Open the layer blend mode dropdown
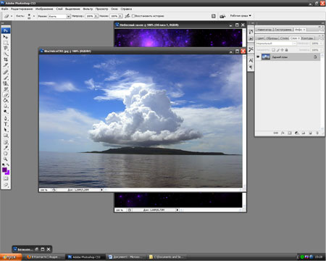Image resolution: width=326 pixels, height=261 pixels. click(x=276, y=43)
